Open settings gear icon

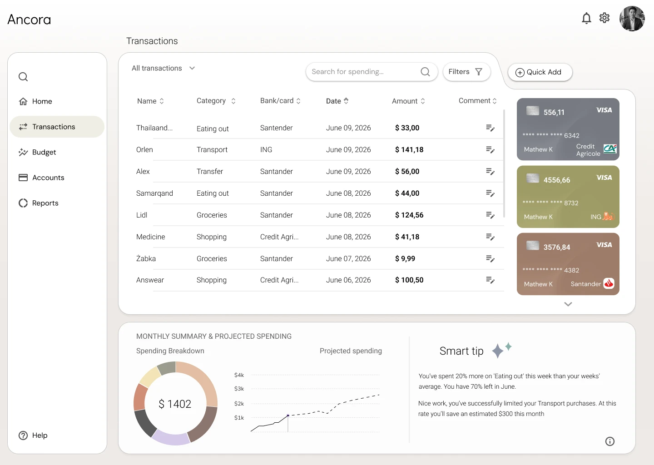point(604,18)
